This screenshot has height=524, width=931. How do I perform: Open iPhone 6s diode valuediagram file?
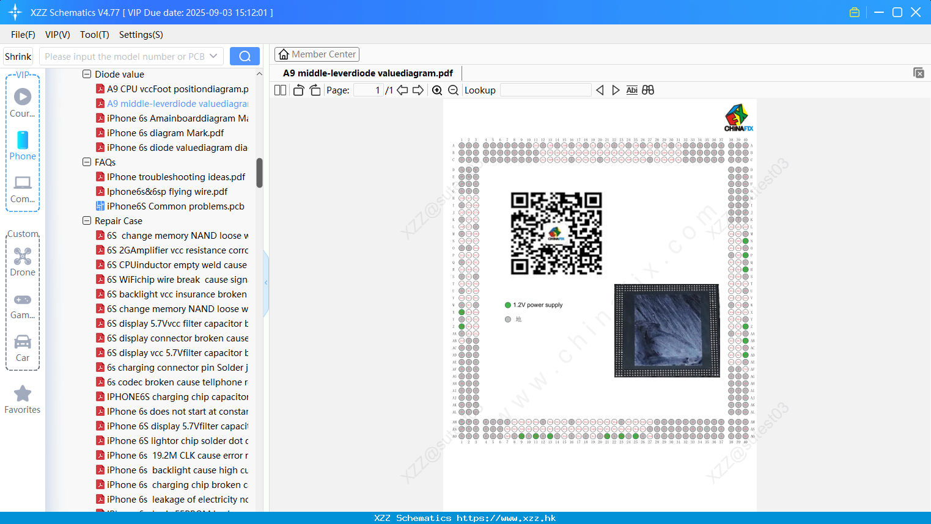(177, 147)
